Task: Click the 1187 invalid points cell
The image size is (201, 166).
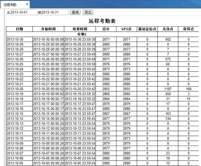Action: point(168,89)
